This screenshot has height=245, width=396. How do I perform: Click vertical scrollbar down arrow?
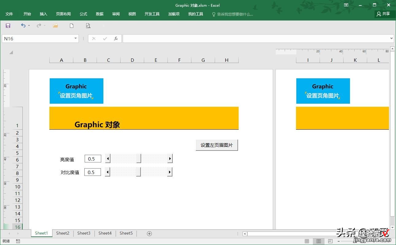tap(392, 227)
